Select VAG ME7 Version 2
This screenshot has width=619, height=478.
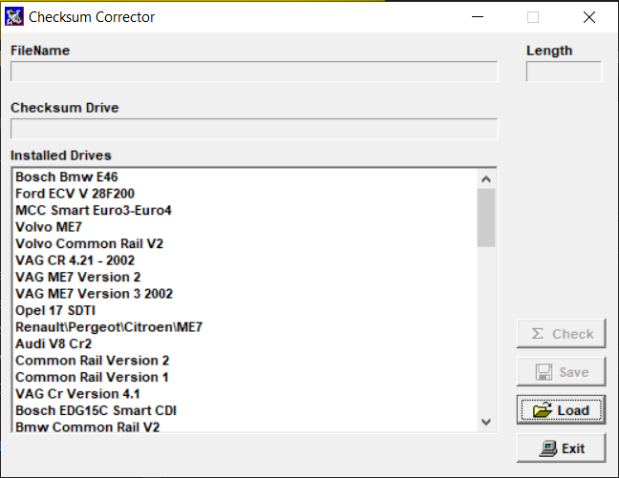[245, 277]
